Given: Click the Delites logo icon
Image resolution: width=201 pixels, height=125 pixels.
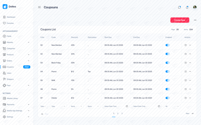Looking at the screenshot, I should click(x=5, y=7).
